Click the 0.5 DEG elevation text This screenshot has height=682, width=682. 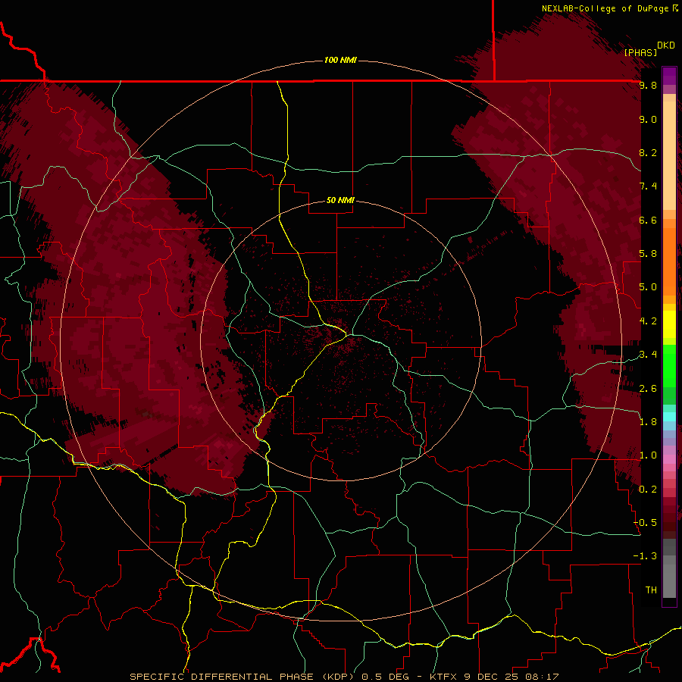click(386, 677)
